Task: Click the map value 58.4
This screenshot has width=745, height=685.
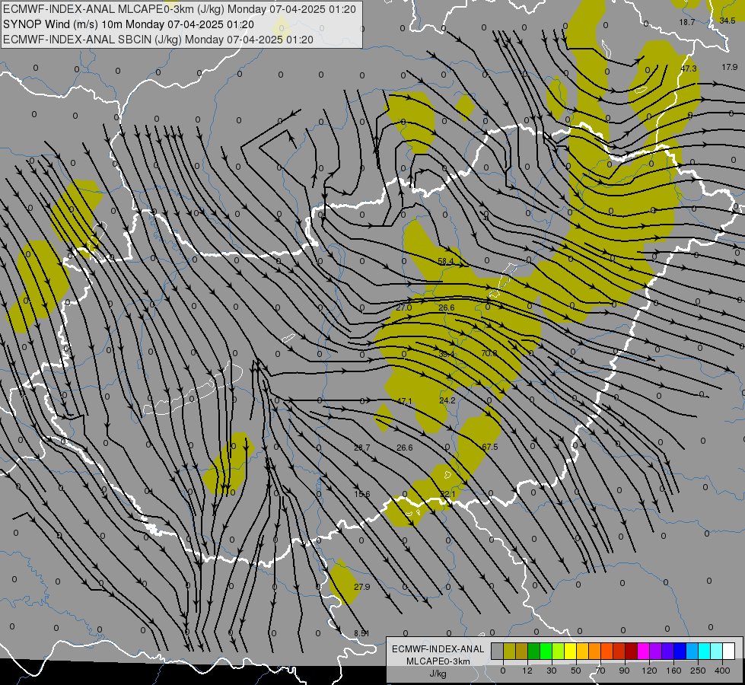Action: (x=446, y=262)
